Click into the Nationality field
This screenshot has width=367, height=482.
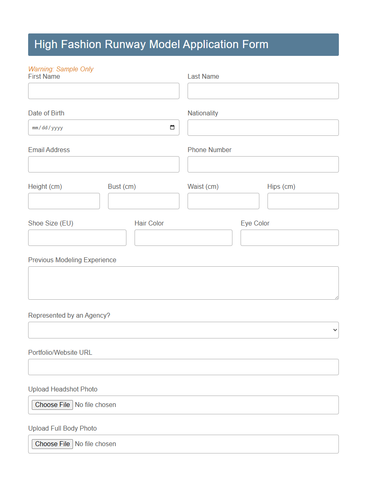[x=263, y=127]
